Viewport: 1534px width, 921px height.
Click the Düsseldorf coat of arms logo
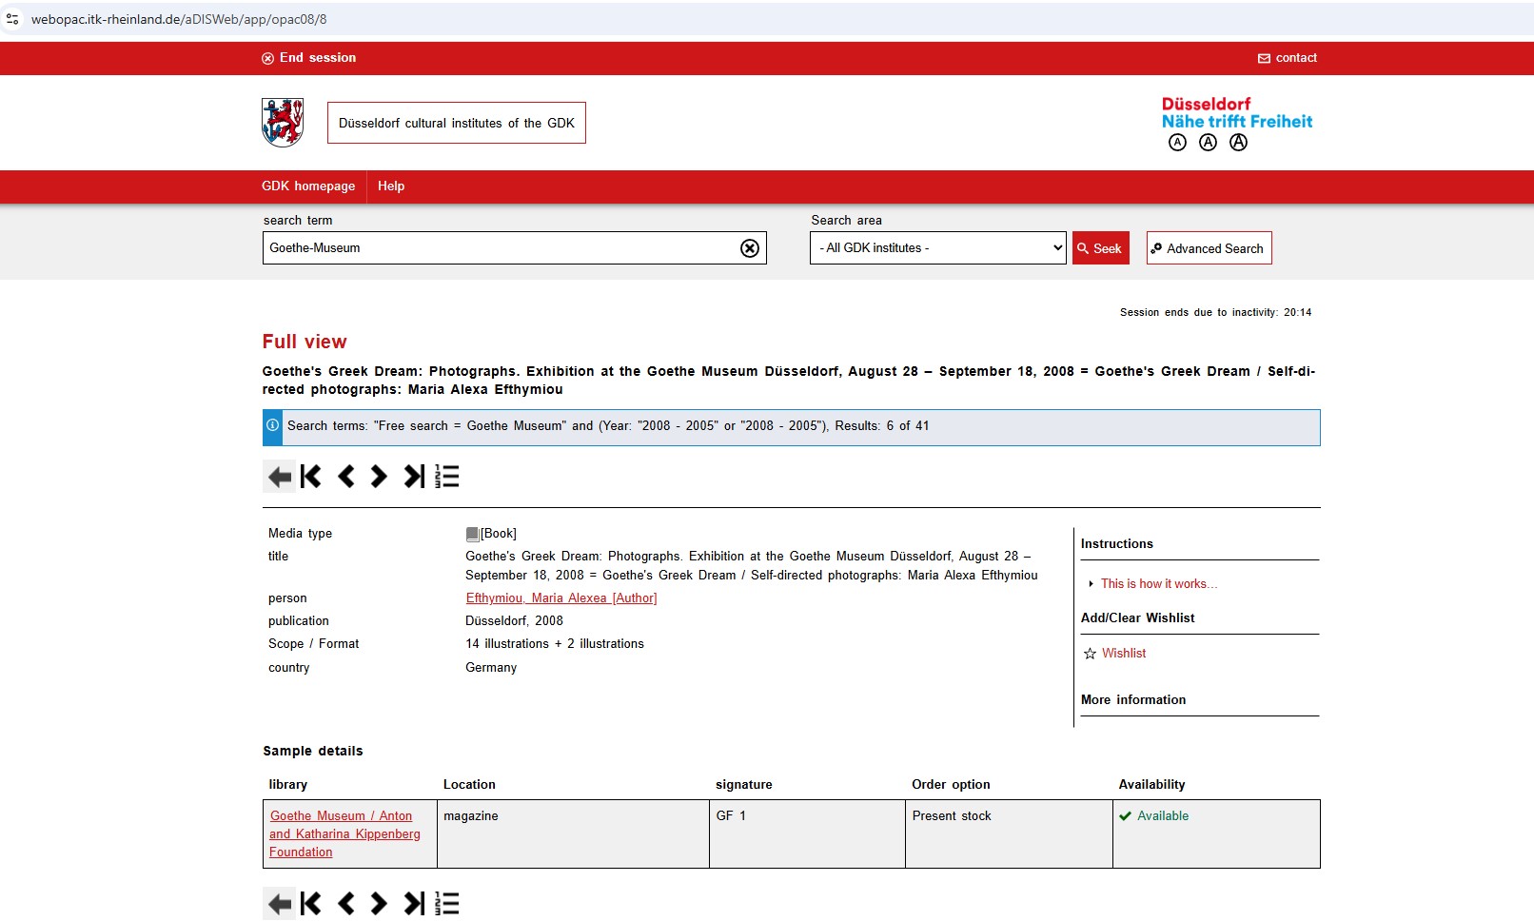click(283, 123)
